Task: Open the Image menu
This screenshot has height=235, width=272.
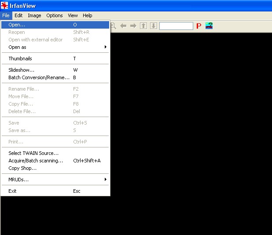Action: pos(34,15)
